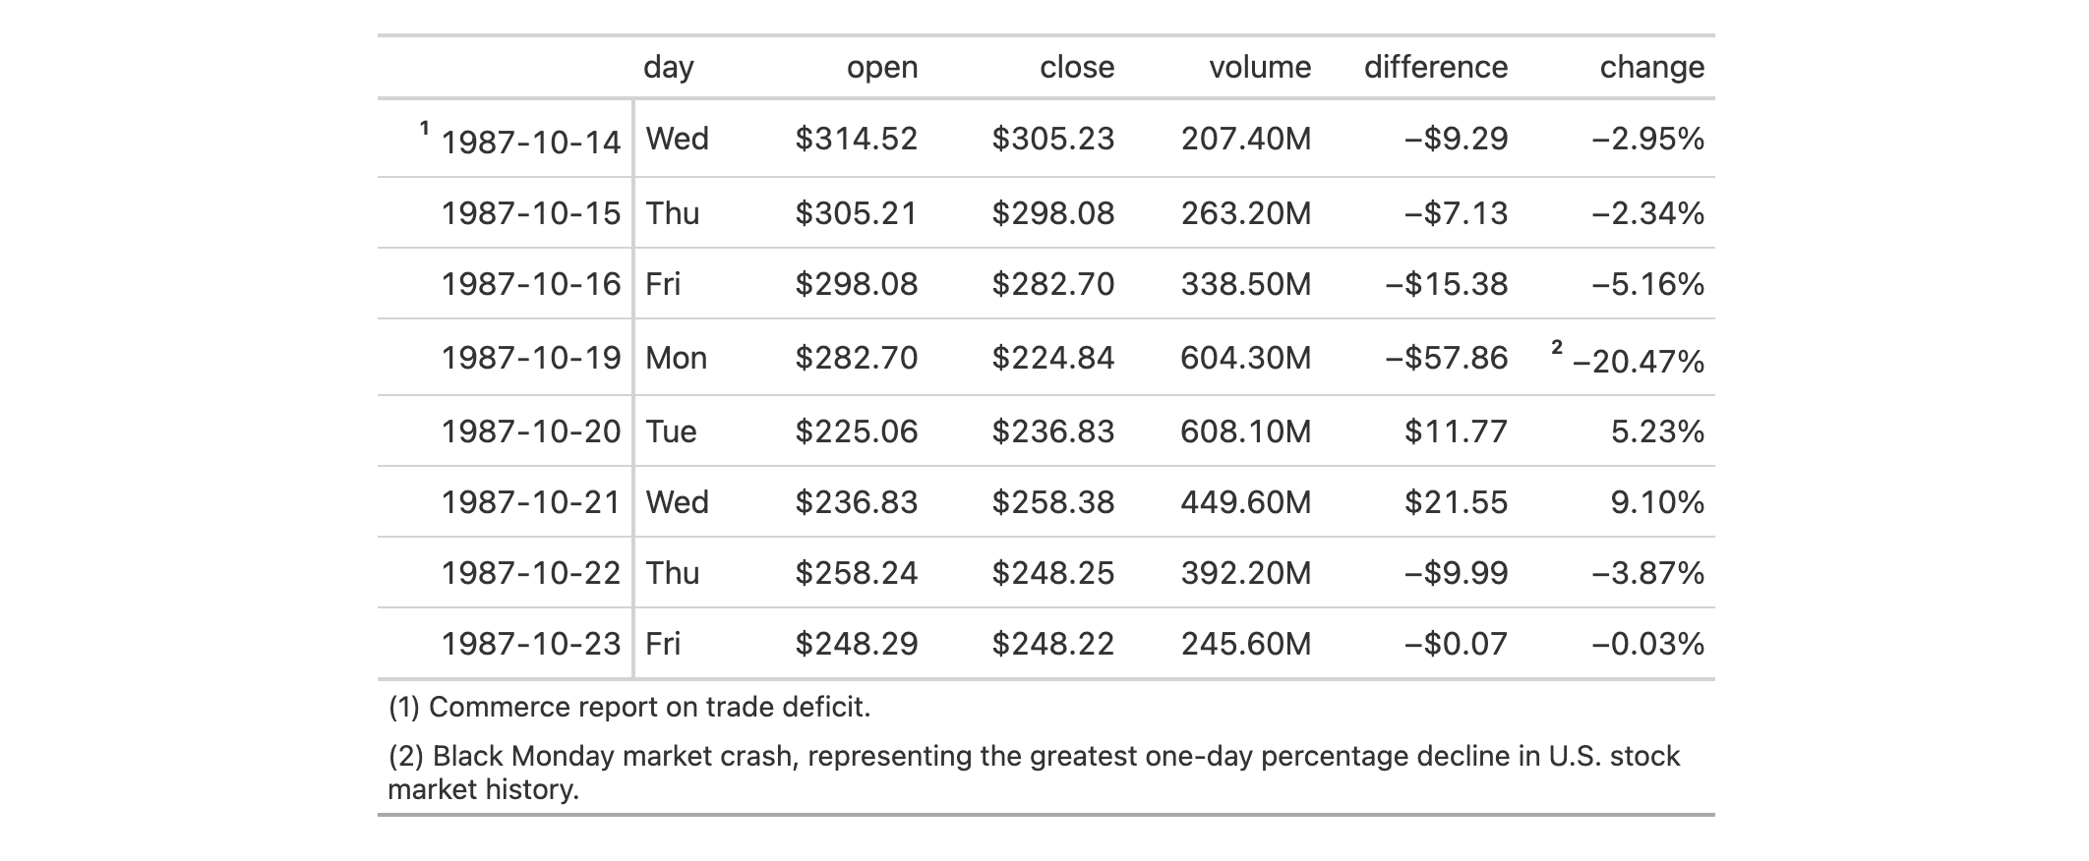Click the $224.84 close price cell
Viewport: 2089px width, 861px height.
click(1053, 358)
